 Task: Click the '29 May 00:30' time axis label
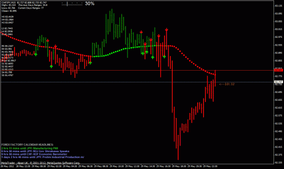[39, 166]
